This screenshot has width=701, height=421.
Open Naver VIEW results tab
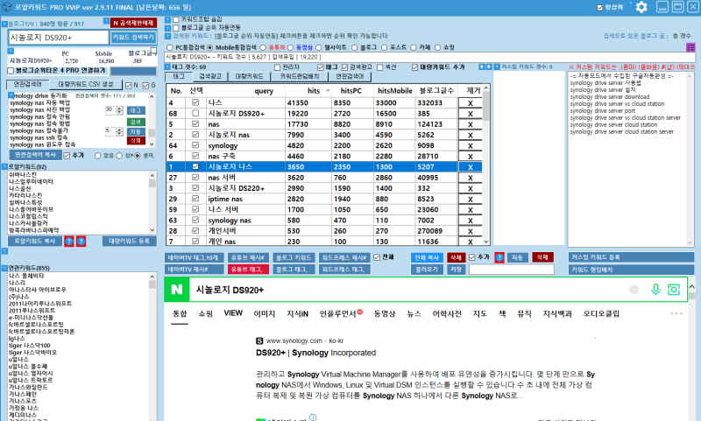233,313
